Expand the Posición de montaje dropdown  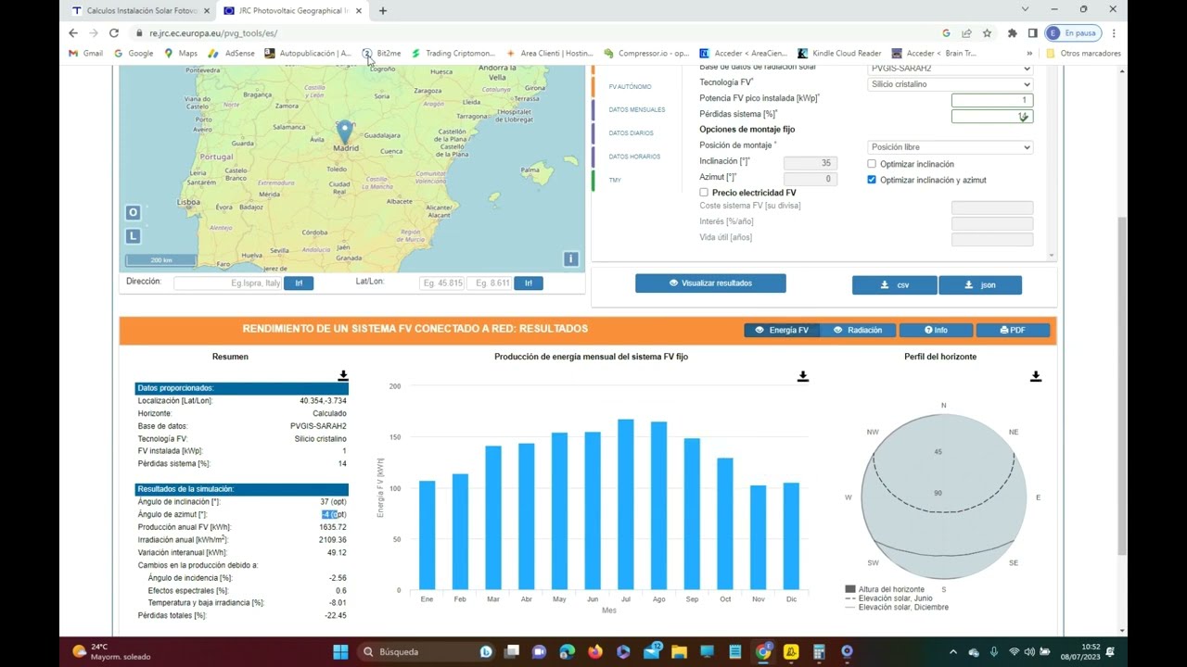coord(951,147)
